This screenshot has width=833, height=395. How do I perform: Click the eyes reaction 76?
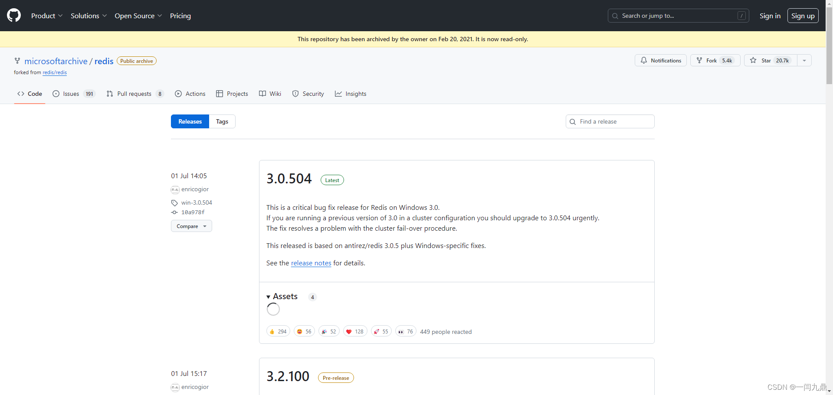click(406, 331)
